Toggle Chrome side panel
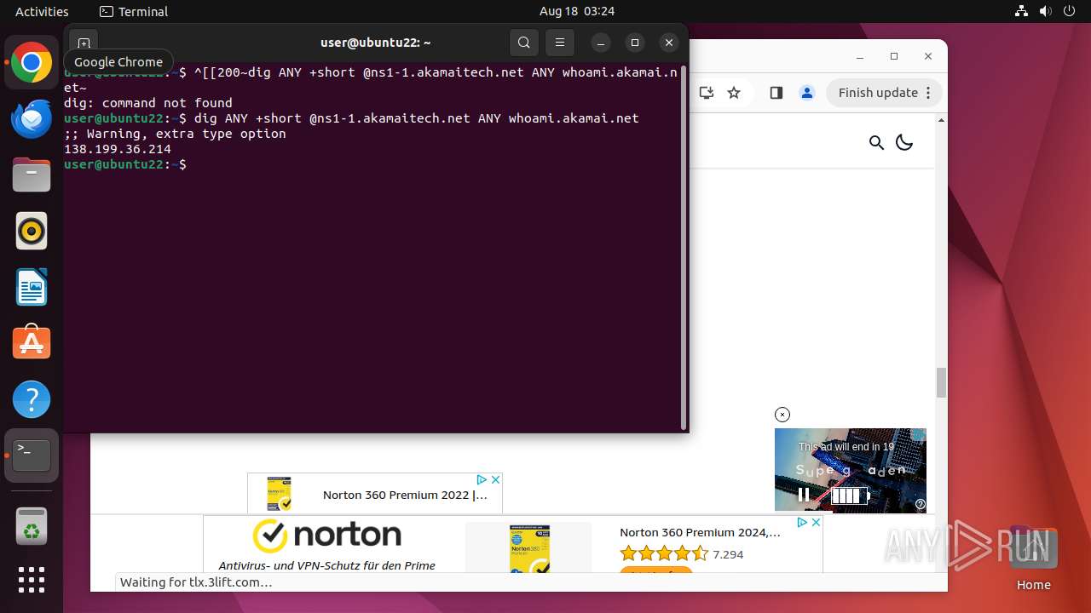The height and width of the screenshot is (613, 1091). (776, 93)
